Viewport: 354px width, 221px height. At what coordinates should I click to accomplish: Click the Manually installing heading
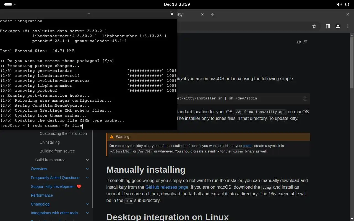(146, 170)
